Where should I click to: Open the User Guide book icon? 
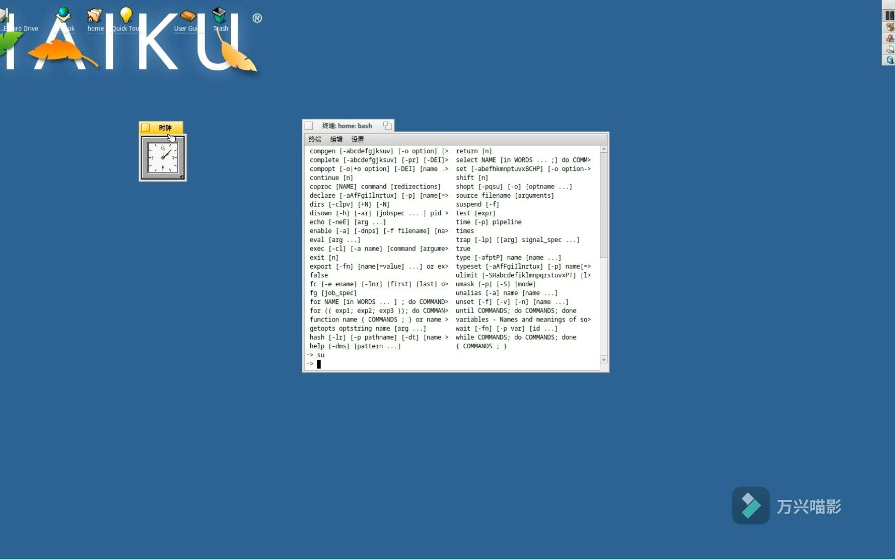pos(189,16)
